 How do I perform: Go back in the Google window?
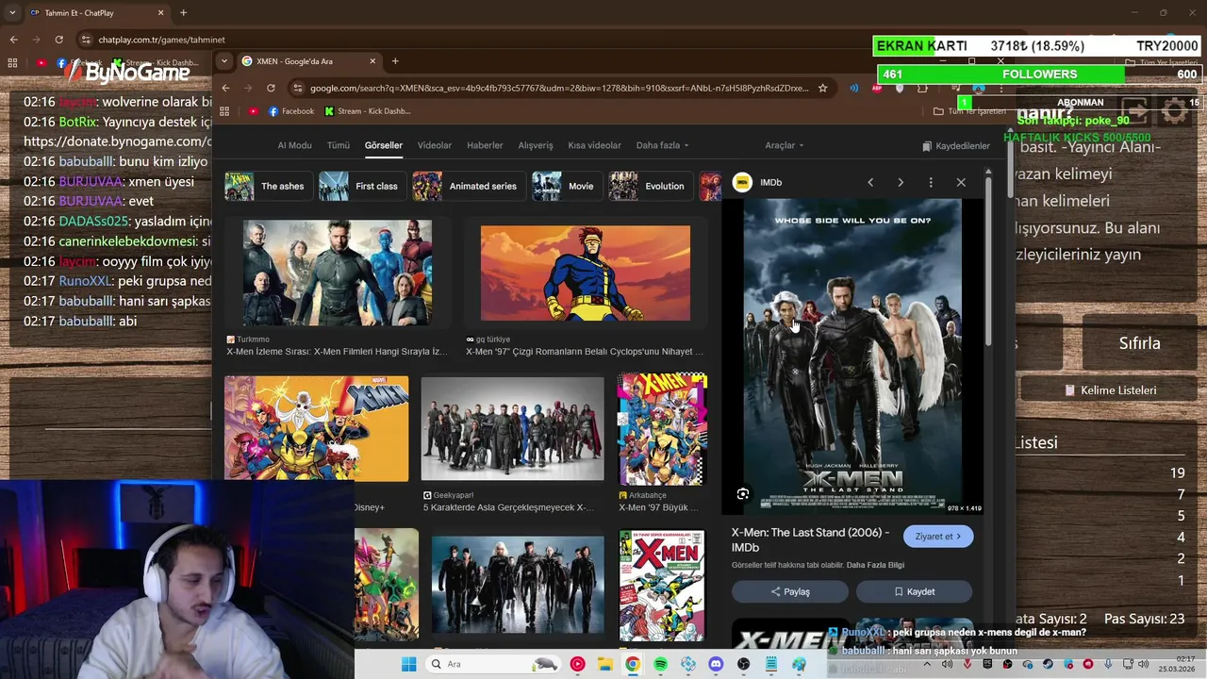225,88
